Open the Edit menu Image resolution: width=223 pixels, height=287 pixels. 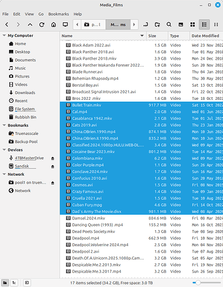point(17,14)
